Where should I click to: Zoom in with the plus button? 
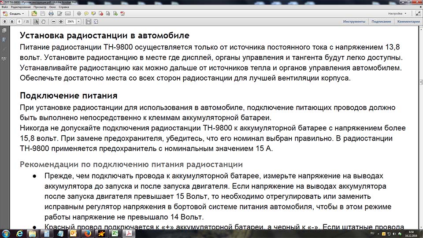(61, 22)
